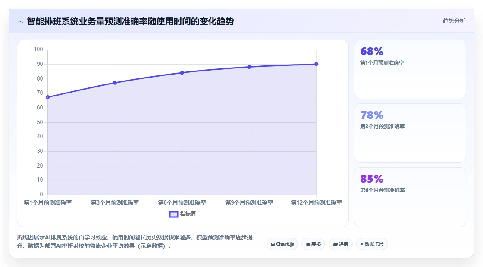
Task: Open the 68% statistic card
Action: [x=410, y=69]
